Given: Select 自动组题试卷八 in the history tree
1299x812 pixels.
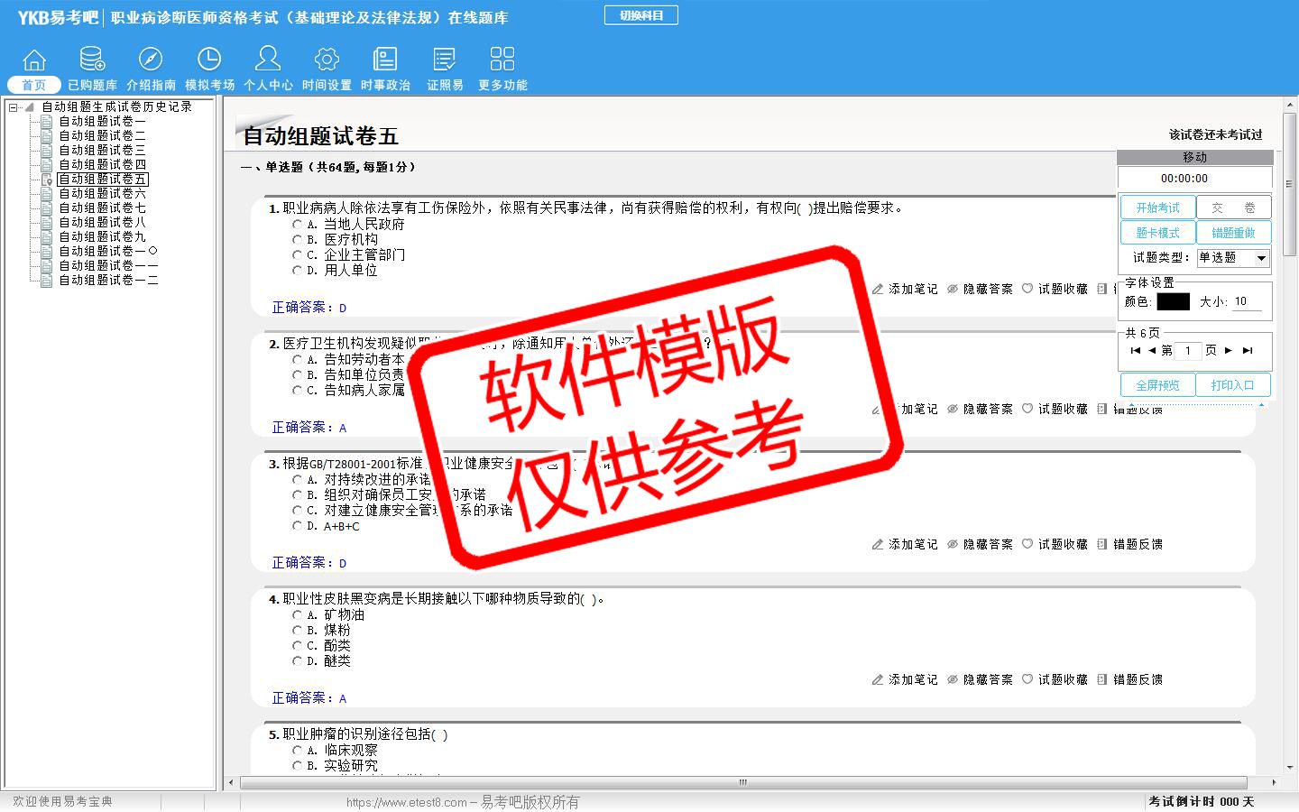Looking at the screenshot, I should click(102, 222).
